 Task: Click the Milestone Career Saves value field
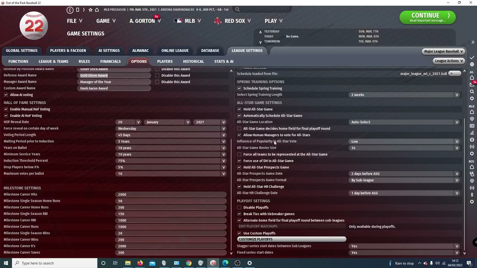pyautogui.click(x=171, y=253)
